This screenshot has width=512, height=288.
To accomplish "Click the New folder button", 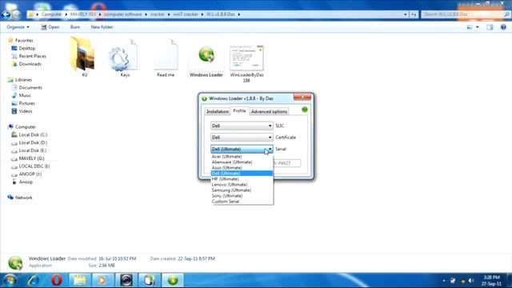I will coord(102,27).
